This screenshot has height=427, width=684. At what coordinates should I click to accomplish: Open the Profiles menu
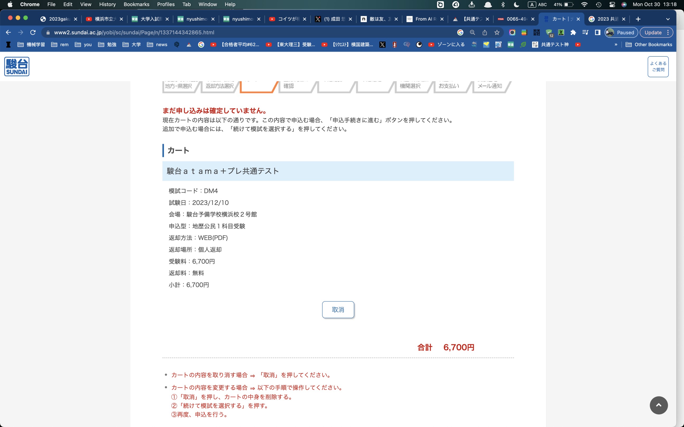(x=166, y=4)
